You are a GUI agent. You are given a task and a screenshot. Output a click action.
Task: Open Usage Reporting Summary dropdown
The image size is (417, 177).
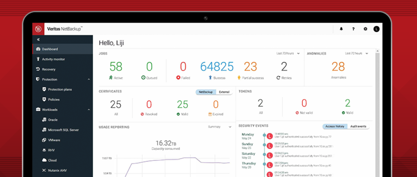point(220,127)
